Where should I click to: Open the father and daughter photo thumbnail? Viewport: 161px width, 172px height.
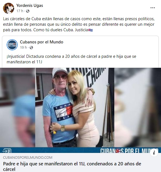75,107
